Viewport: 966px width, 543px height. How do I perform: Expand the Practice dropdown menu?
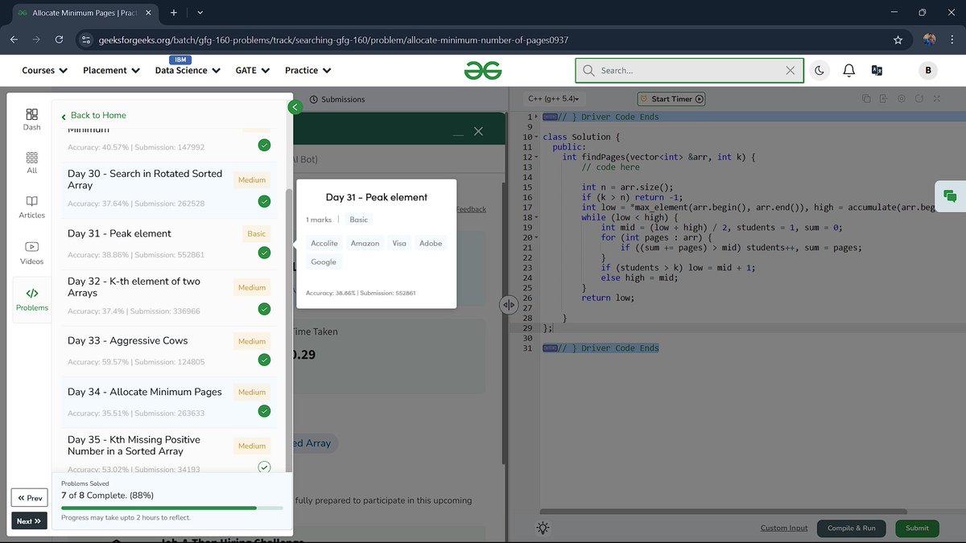308,71
